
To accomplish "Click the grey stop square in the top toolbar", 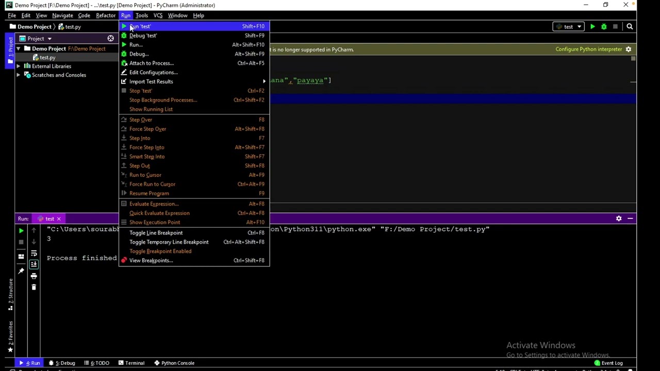I will pos(615,27).
